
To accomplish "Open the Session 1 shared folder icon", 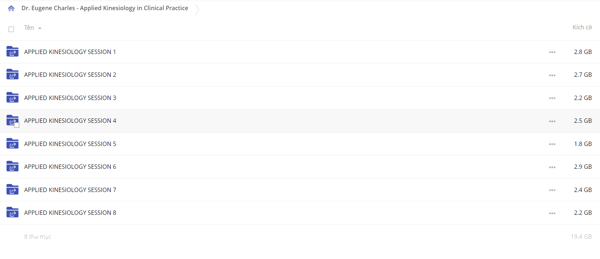I will (12, 51).
